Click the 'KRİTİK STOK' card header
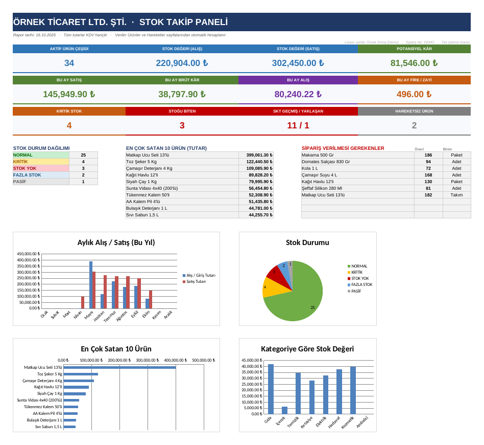The height and width of the screenshot is (445, 484). [x=69, y=112]
